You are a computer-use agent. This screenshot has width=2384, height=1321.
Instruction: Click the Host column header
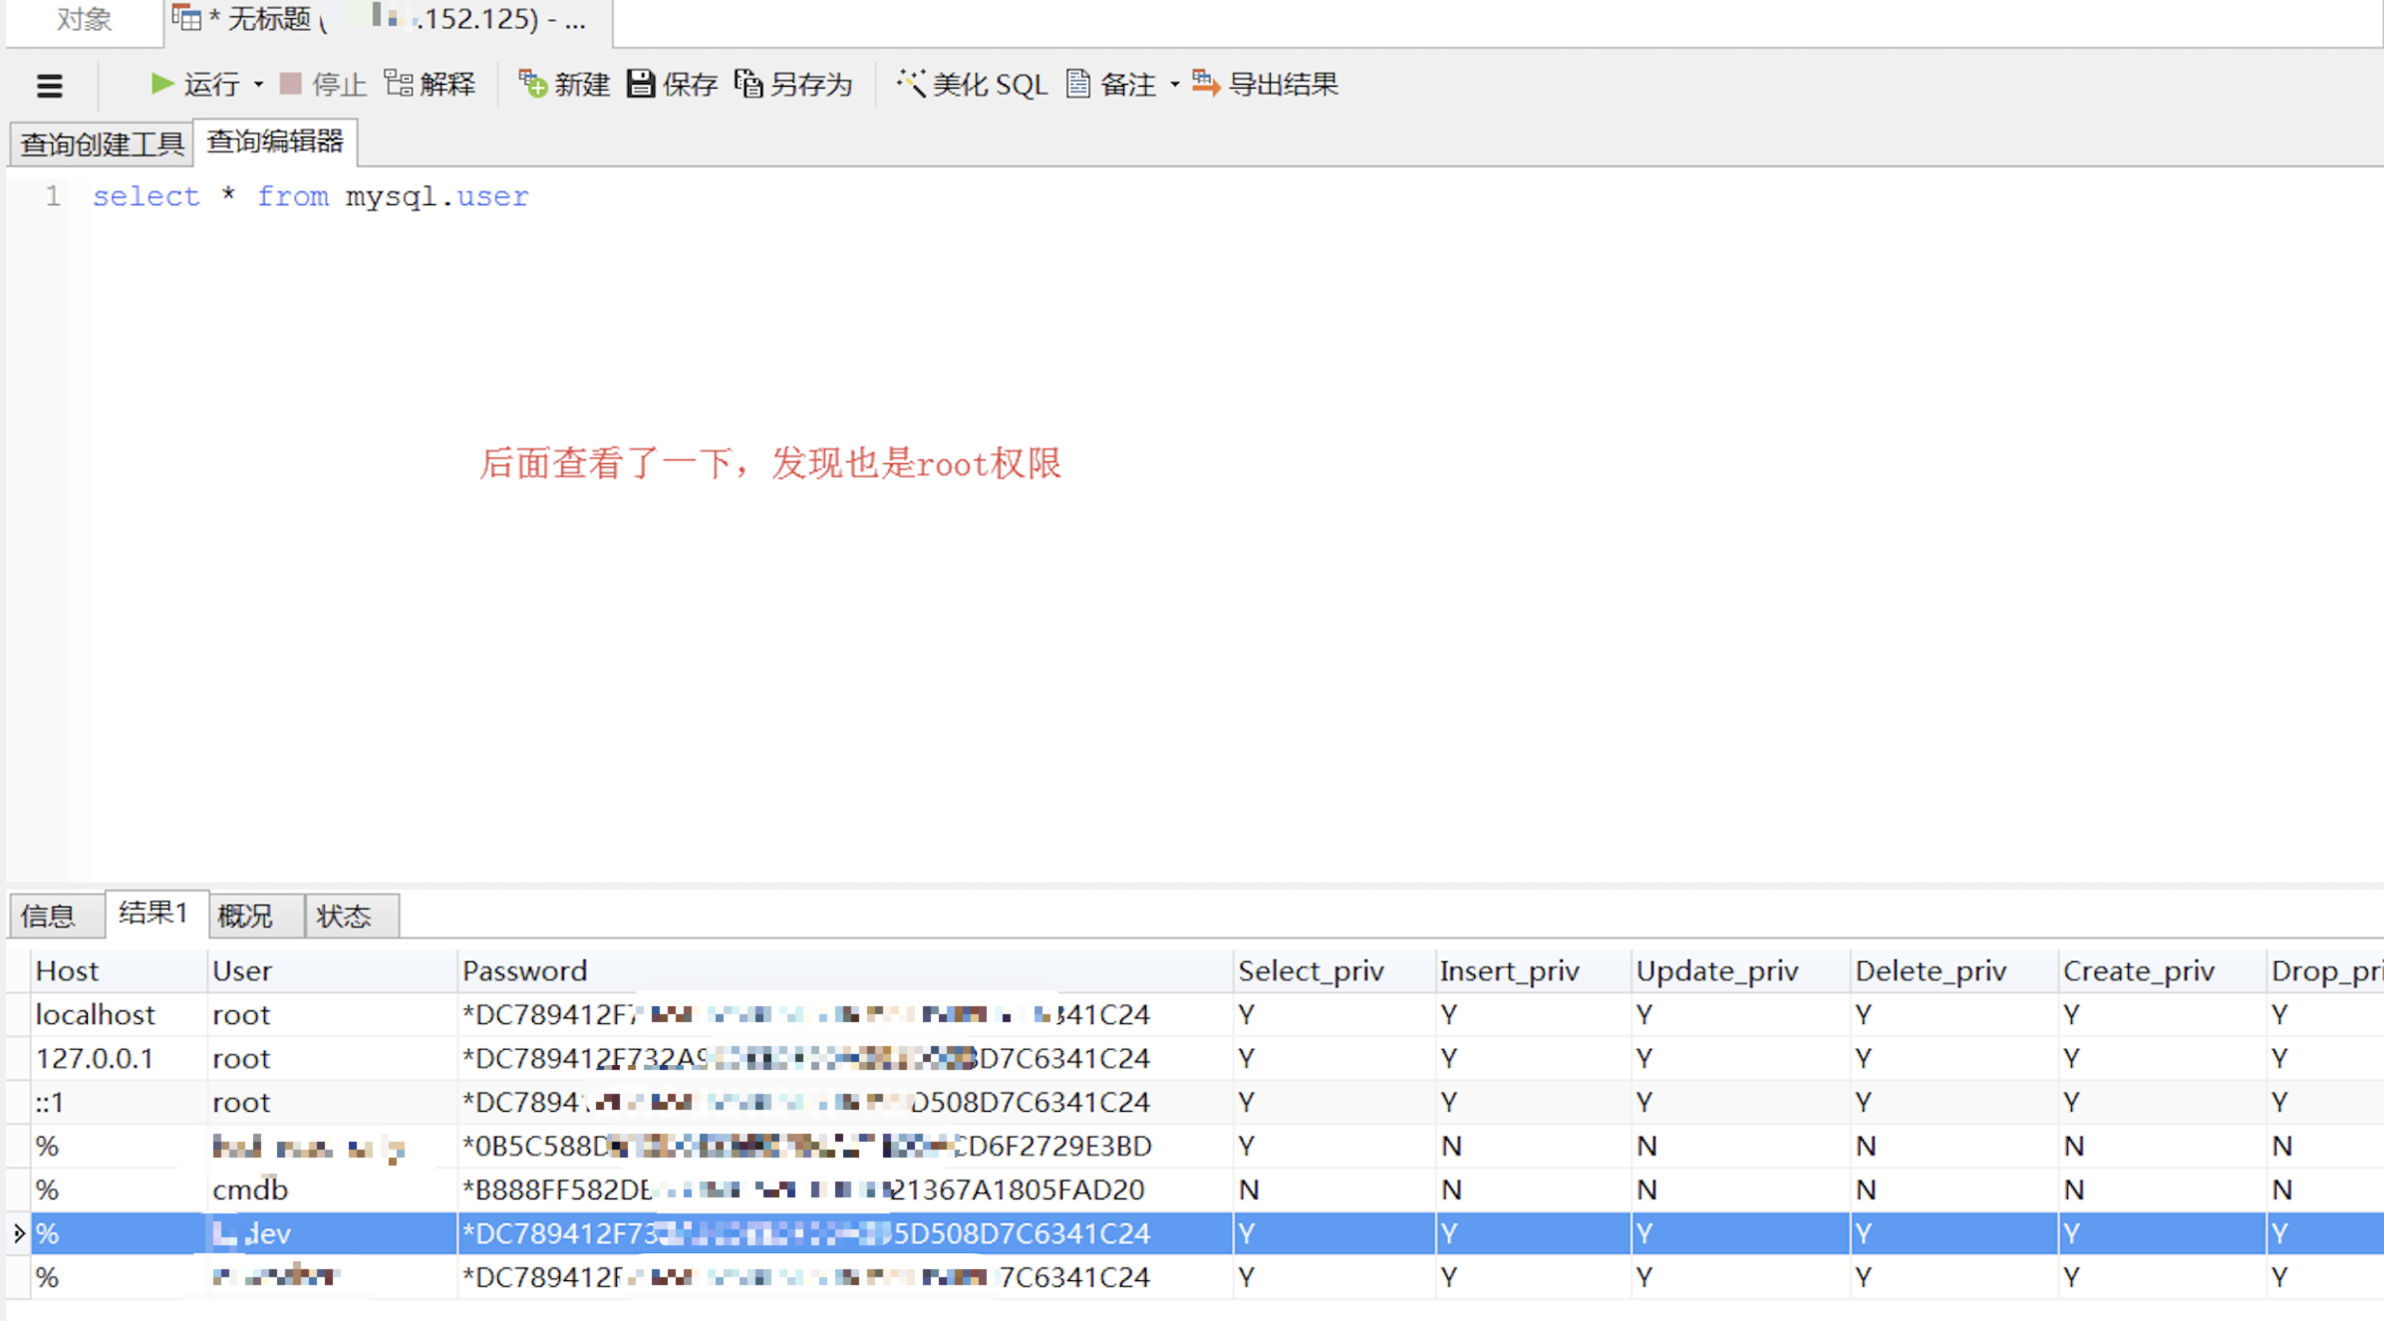pos(119,970)
